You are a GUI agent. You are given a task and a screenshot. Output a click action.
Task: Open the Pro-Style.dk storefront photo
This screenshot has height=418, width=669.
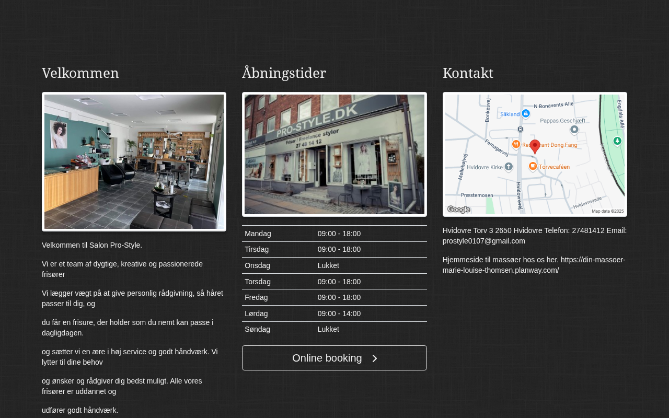pos(334,155)
